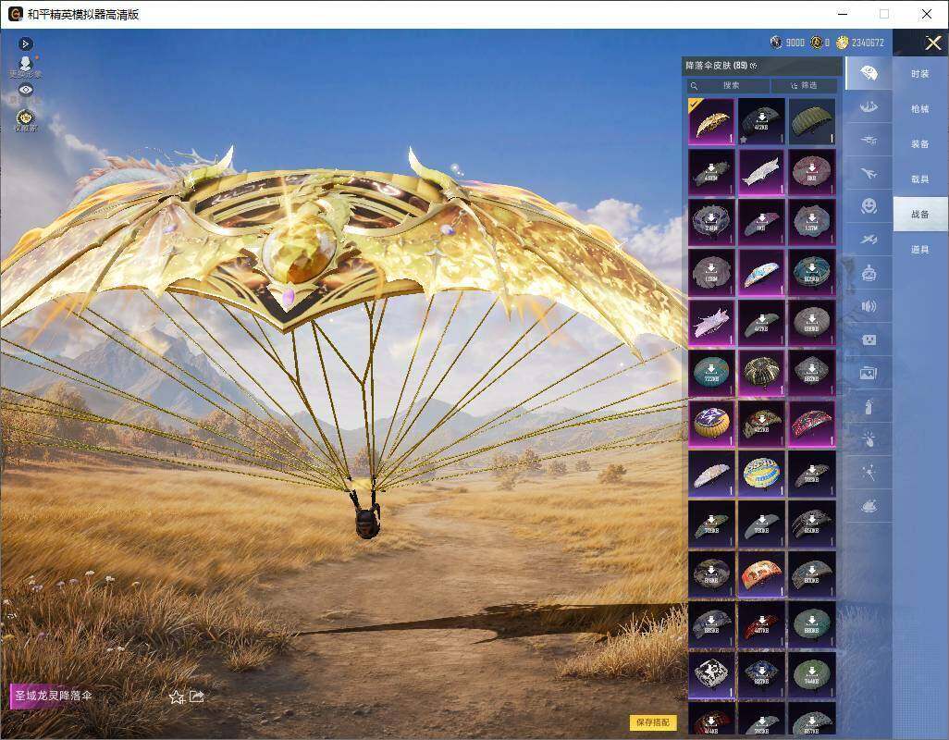Download the 8KB pink round parachute
The image size is (949, 740).
811,172
